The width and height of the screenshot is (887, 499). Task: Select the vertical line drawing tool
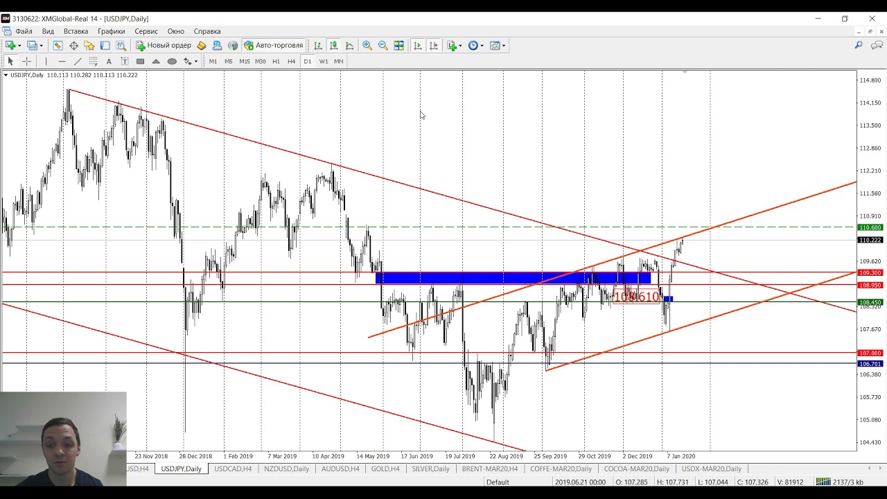click(46, 61)
